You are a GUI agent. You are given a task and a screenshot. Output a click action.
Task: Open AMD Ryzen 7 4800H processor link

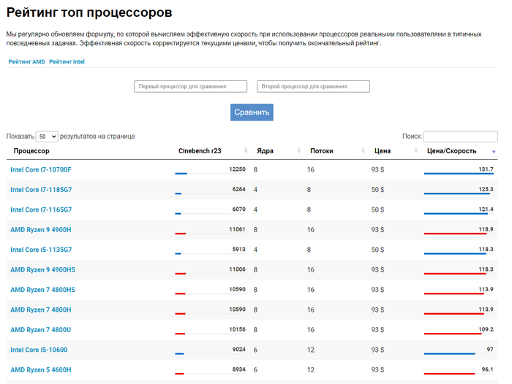(40, 310)
